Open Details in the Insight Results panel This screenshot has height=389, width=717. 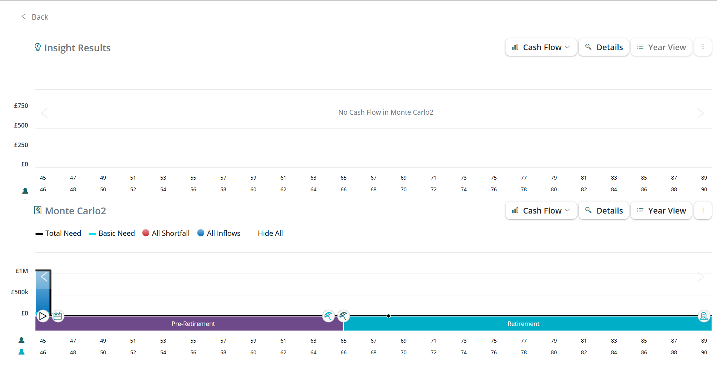click(x=604, y=47)
